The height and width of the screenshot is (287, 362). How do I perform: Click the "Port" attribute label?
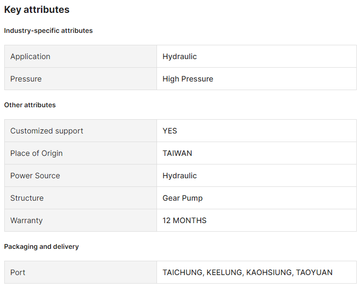point(18,272)
